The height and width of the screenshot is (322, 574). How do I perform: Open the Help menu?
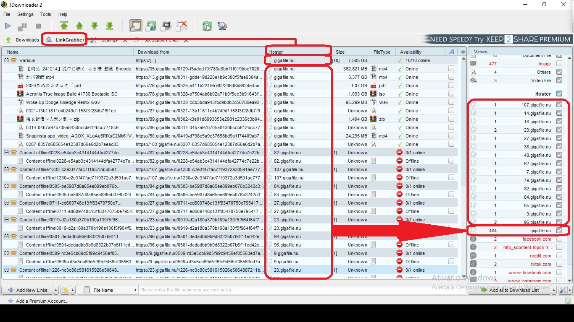point(63,14)
